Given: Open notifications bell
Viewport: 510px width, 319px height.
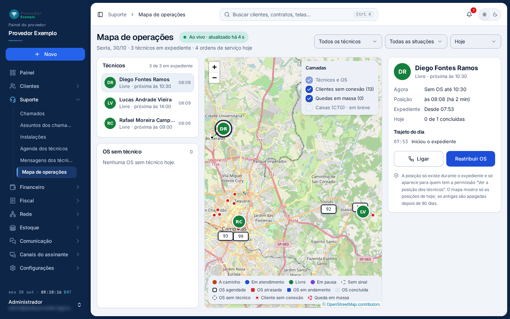Looking at the screenshot, I should [469, 15].
